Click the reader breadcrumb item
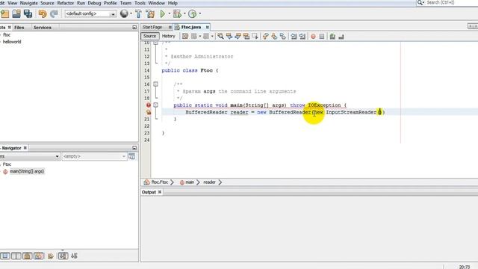The width and height of the screenshot is (478, 269). pos(209,182)
